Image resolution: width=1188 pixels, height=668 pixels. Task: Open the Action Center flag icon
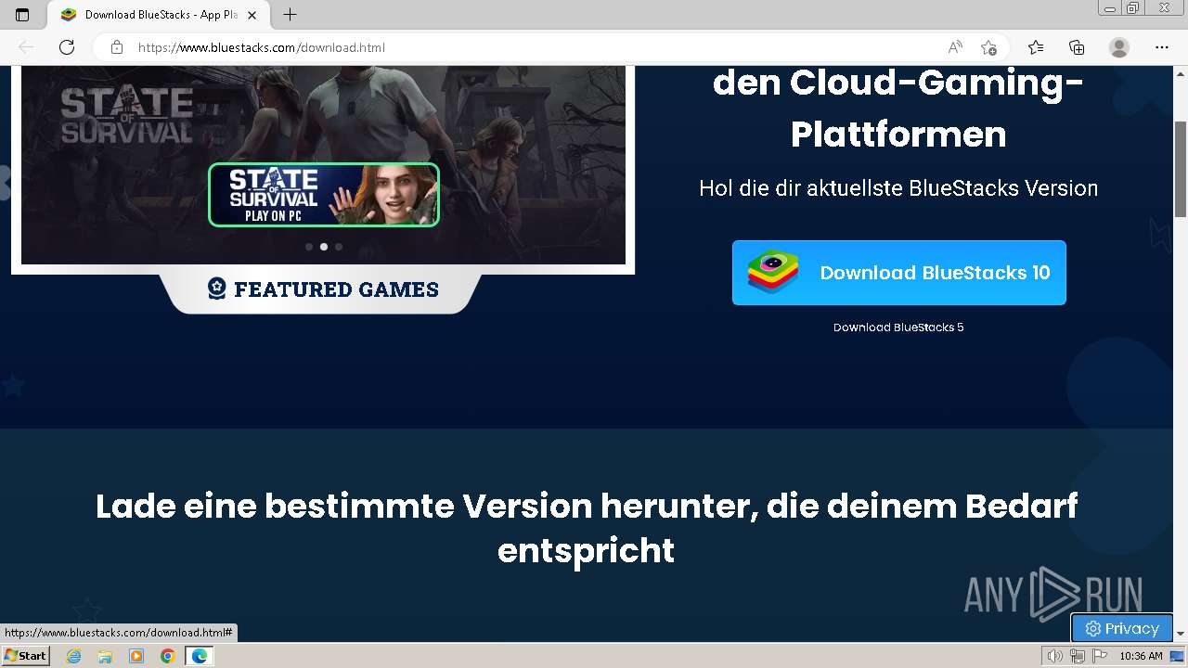click(x=1098, y=656)
